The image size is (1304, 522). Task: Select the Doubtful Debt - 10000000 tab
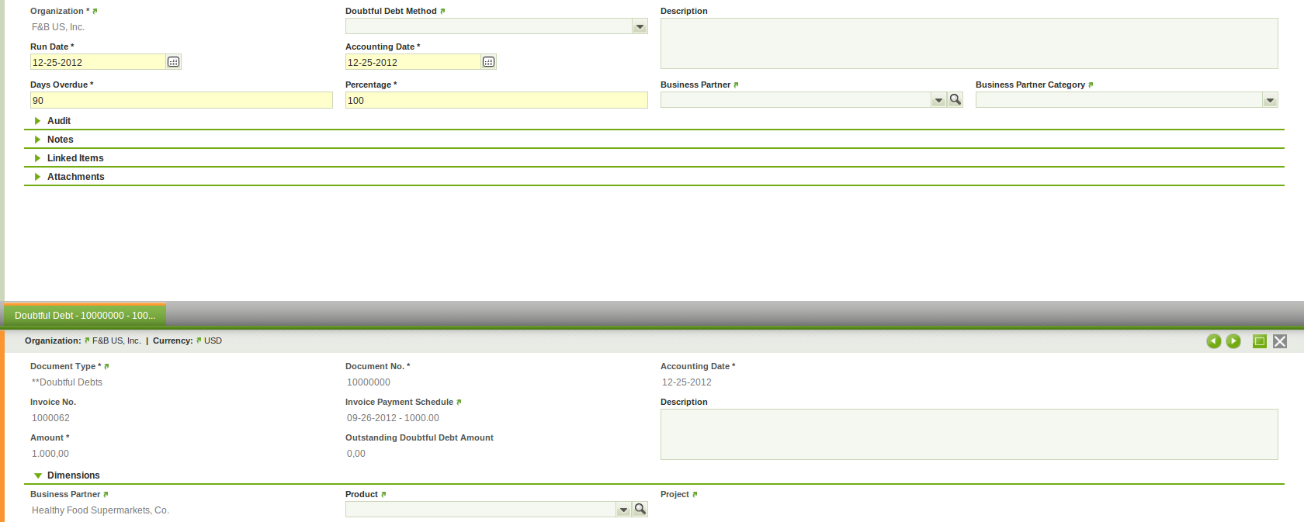[x=85, y=316]
